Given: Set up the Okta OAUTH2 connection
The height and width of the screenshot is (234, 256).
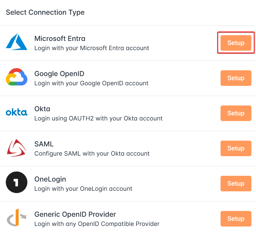Looking at the screenshot, I should [236, 113].
